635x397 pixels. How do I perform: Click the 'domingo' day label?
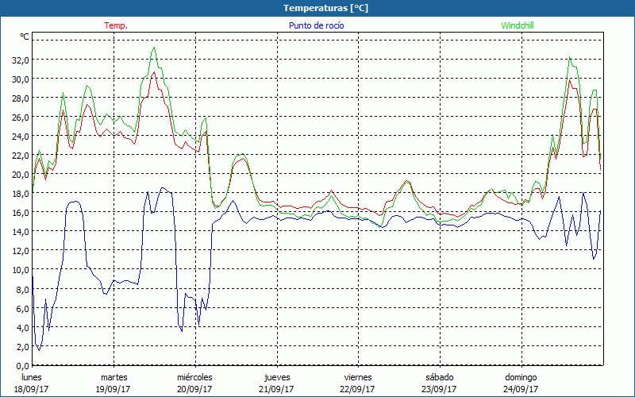tap(521, 376)
